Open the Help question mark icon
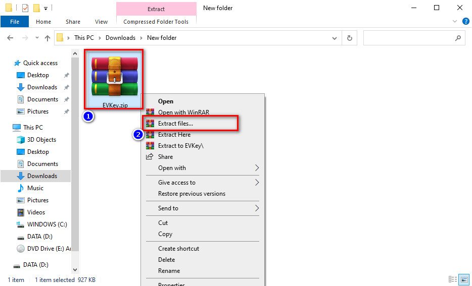The width and height of the screenshot is (472, 286). (465, 21)
